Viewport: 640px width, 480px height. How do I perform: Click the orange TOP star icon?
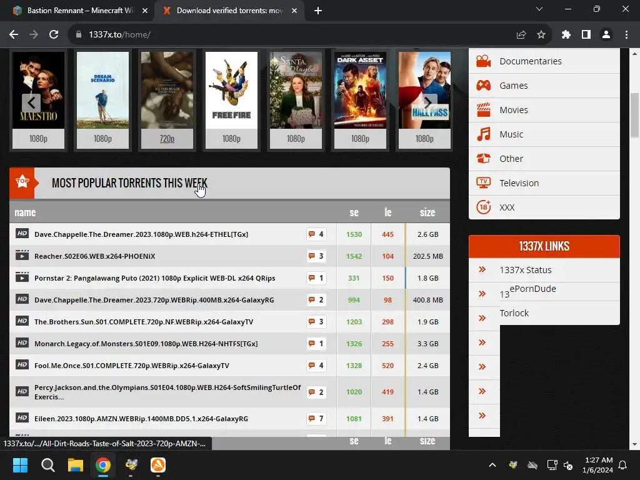[x=22, y=181]
